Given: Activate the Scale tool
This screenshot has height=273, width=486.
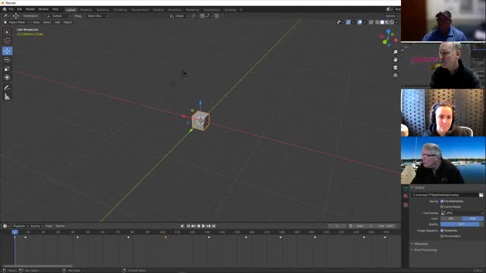Looking at the screenshot, I should pyautogui.click(x=7, y=69).
